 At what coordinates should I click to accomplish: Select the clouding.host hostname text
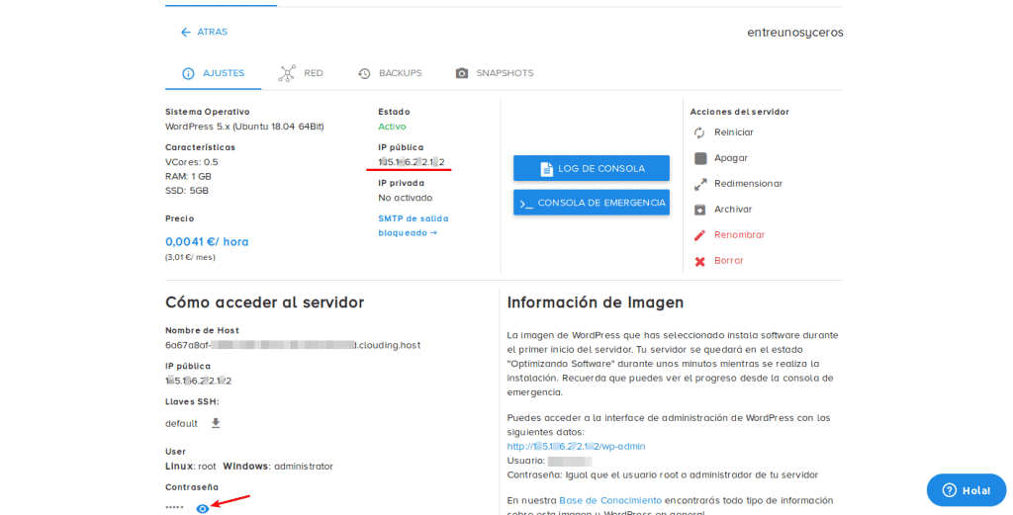coord(293,345)
